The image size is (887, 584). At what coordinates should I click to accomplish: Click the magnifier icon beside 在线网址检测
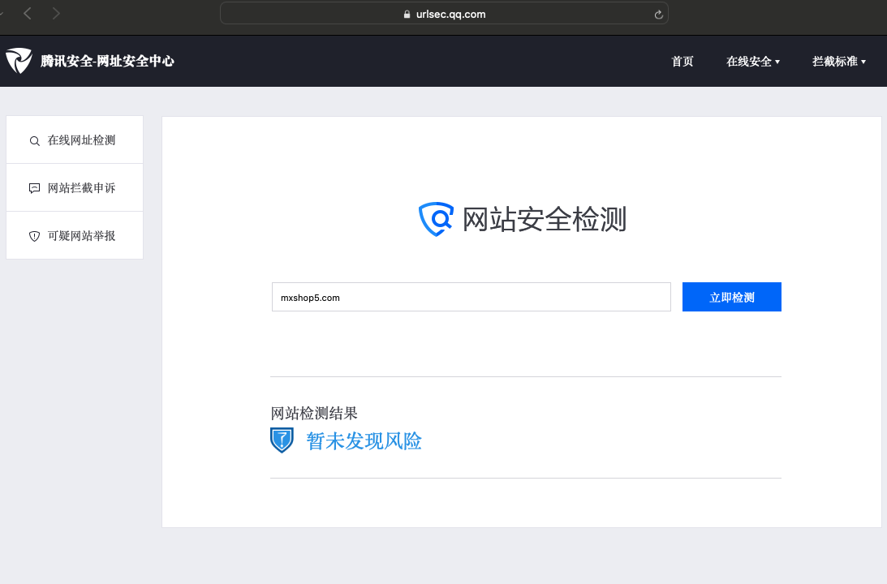pos(35,141)
